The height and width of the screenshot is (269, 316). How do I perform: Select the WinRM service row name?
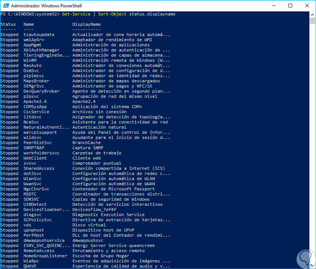(30, 60)
